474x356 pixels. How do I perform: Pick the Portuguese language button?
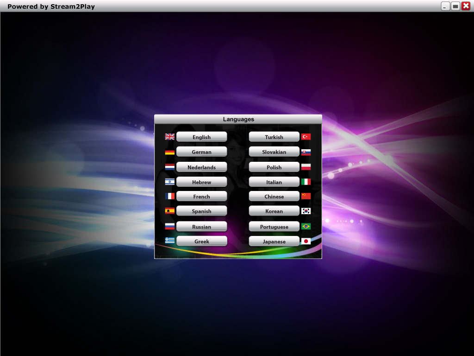[274, 226]
